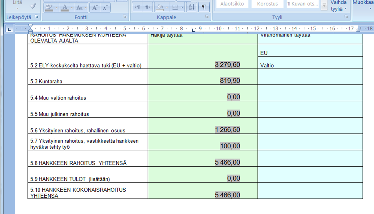The image size is (374, 214).
Task: Open the Fontti dialog launcher
Action: tap(125, 17)
